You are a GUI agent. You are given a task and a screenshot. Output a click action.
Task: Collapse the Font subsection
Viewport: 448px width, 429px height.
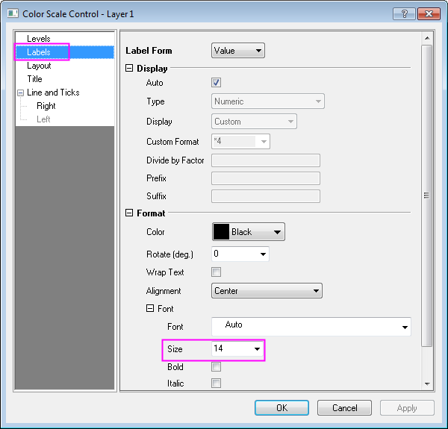(150, 309)
